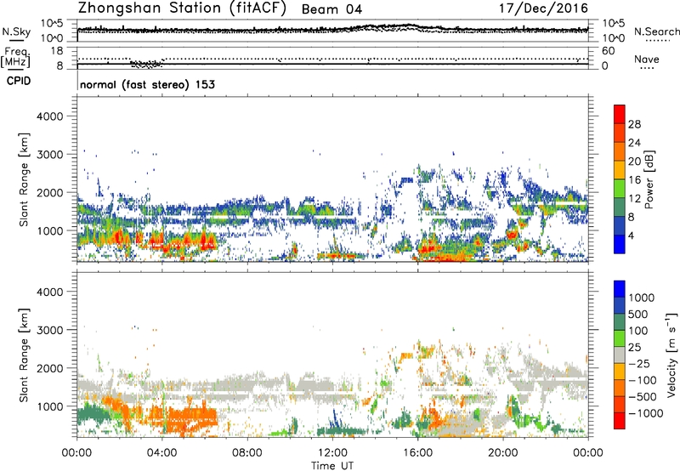
Task: Click 500 on the velocity colorbar
Action: (638, 314)
